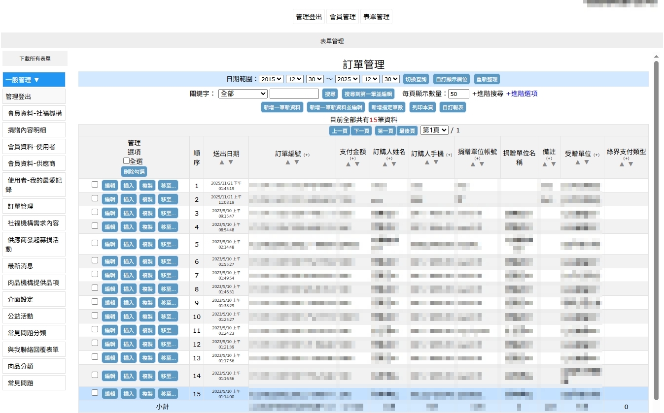
Task: Open the +進階選項 link
Action: click(x=522, y=94)
